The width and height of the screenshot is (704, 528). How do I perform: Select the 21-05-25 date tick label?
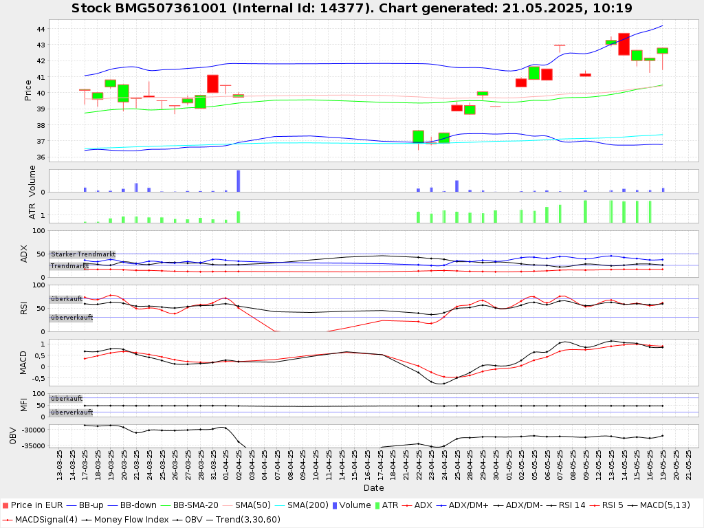pyautogui.click(x=689, y=465)
